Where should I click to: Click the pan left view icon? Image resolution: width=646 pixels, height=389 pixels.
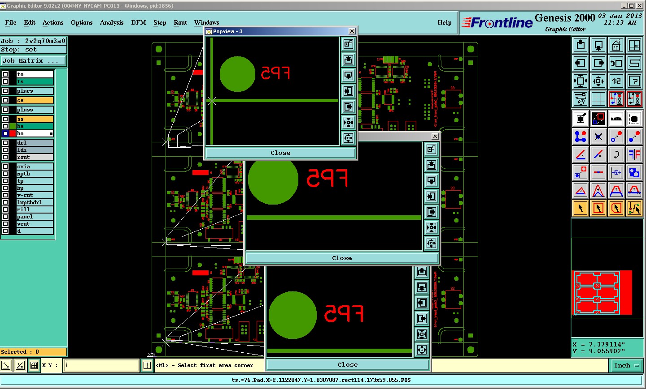coord(581,63)
